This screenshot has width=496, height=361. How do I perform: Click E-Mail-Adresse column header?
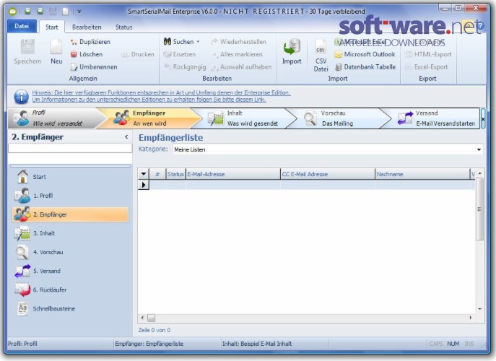tap(232, 174)
